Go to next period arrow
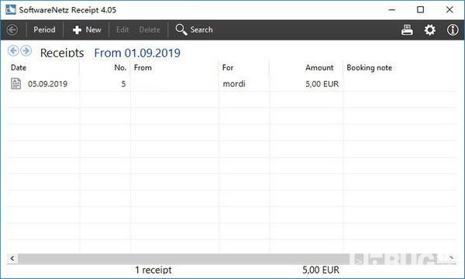Image resolution: width=465 pixels, height=279 pixels. 26,51
